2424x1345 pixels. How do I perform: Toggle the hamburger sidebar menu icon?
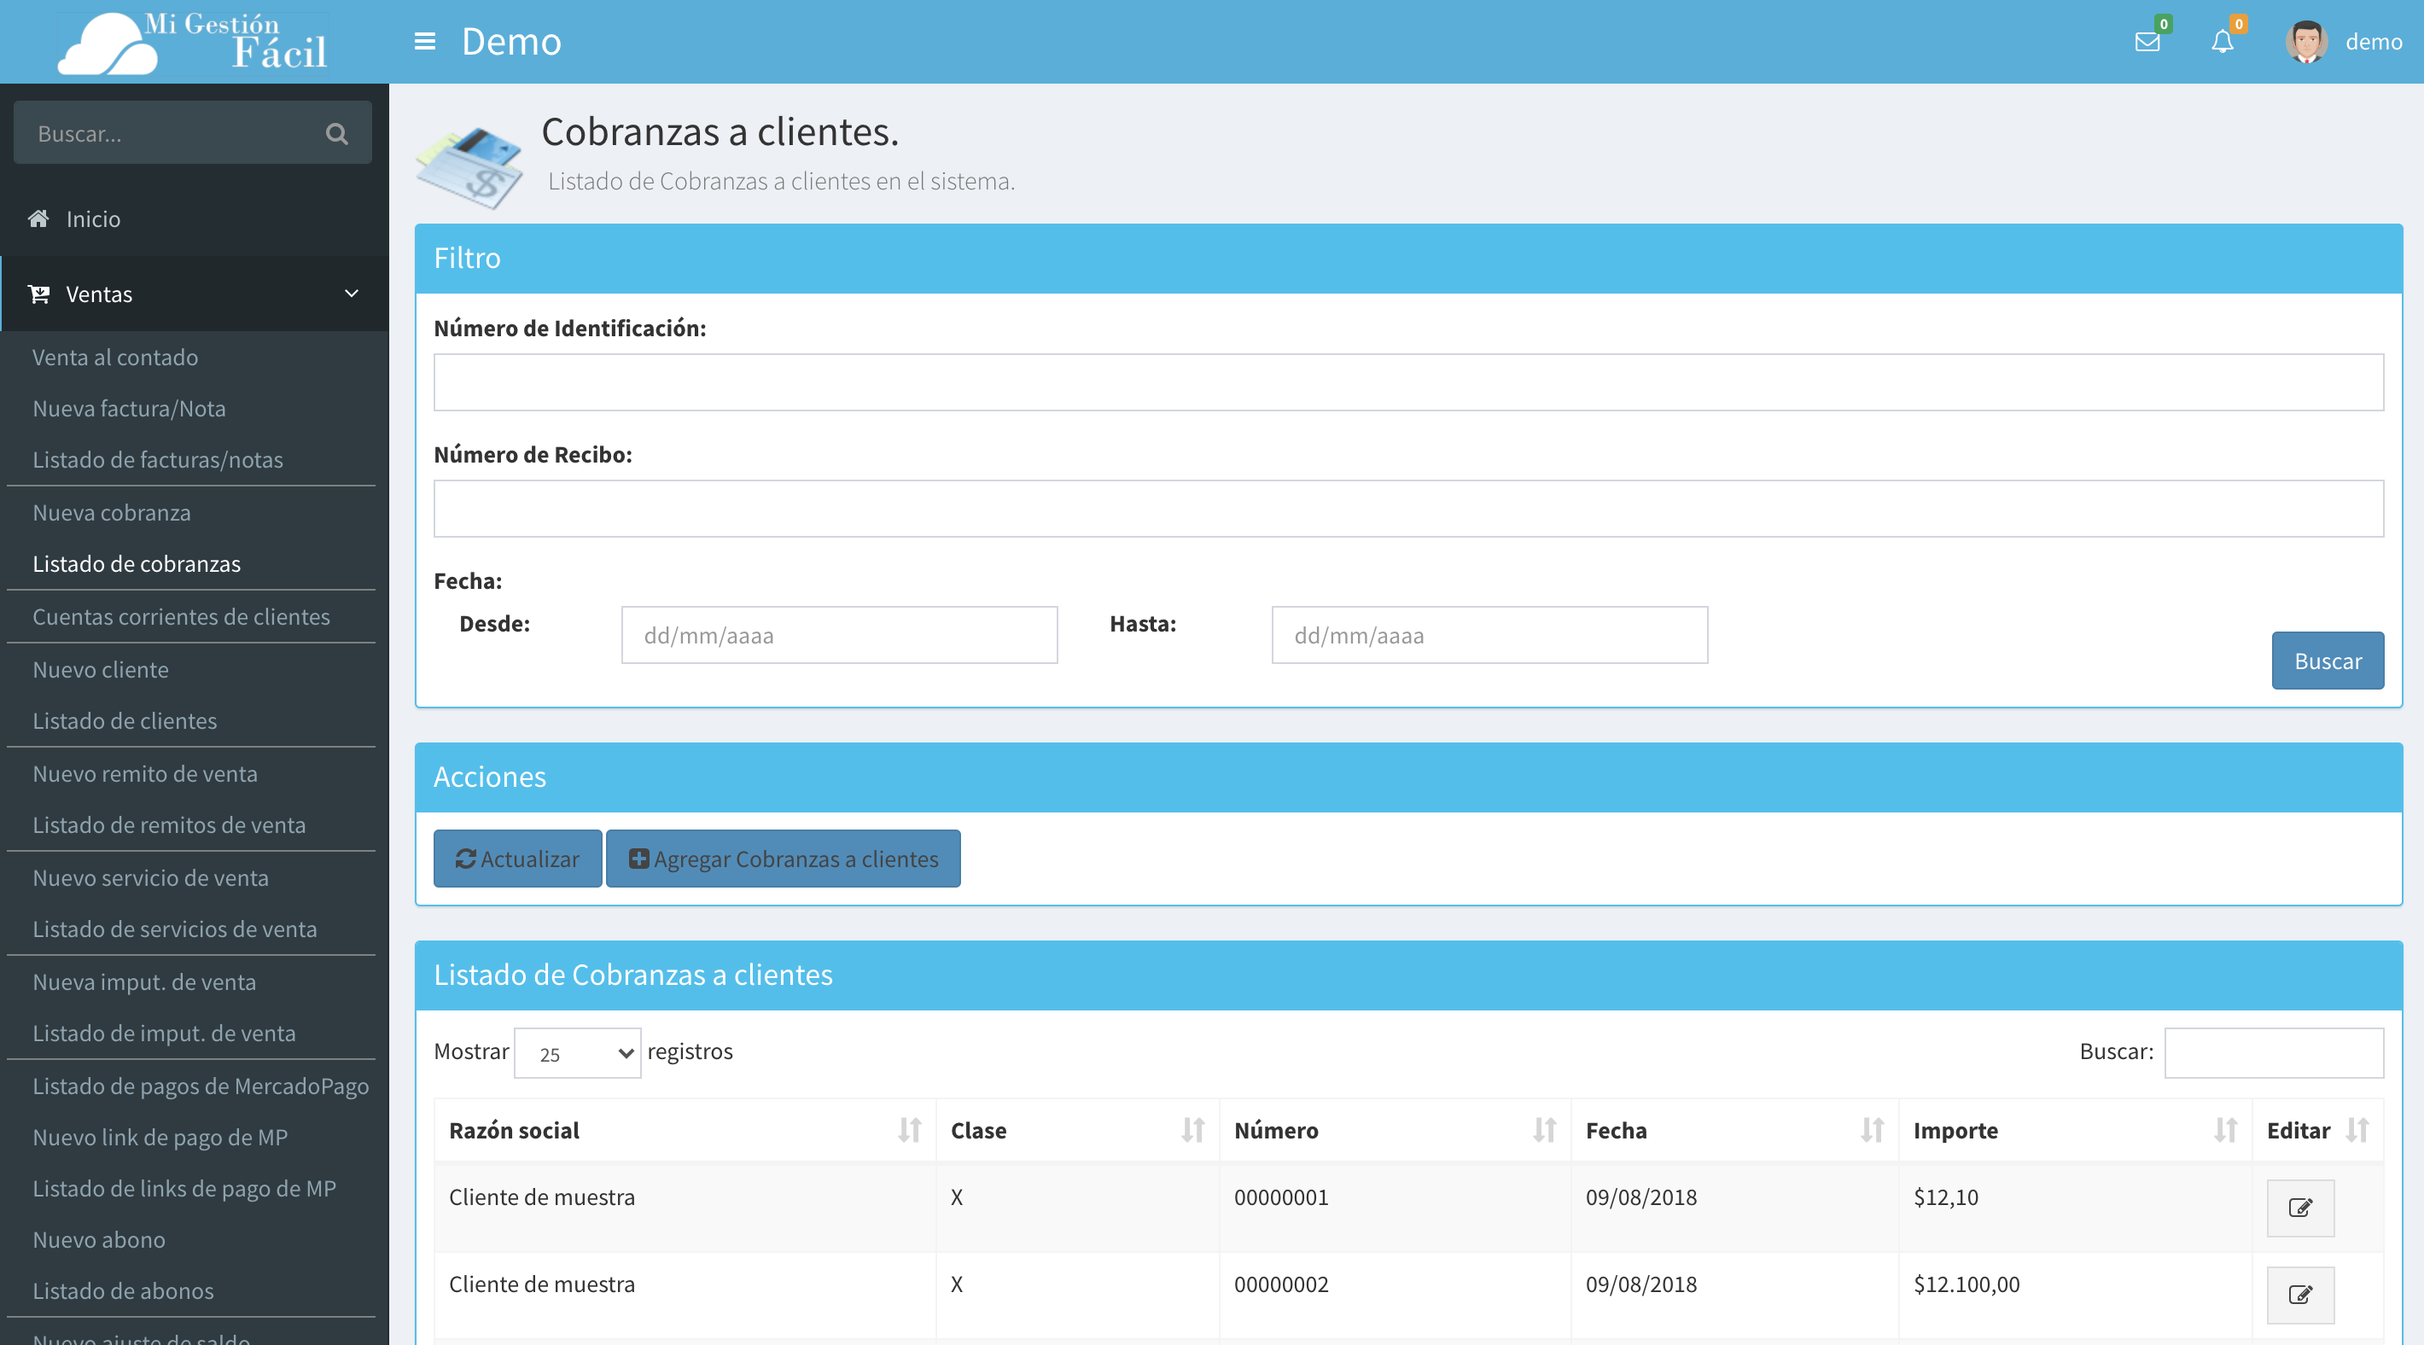(x=424, y=42)
